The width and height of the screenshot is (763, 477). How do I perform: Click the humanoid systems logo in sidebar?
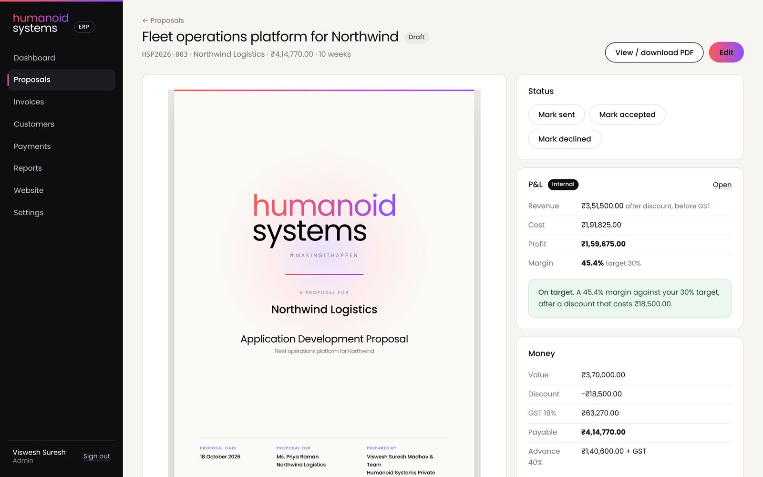41,23
